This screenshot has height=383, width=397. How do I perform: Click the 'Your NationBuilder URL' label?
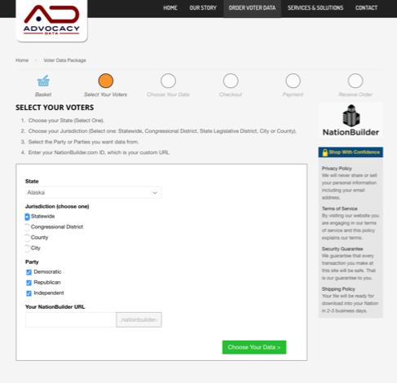[x=55, y=307]
